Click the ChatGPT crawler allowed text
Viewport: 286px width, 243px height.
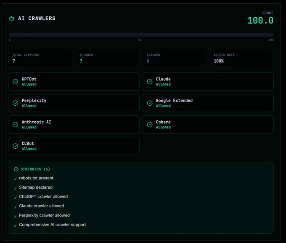click(x=43, y=197)
